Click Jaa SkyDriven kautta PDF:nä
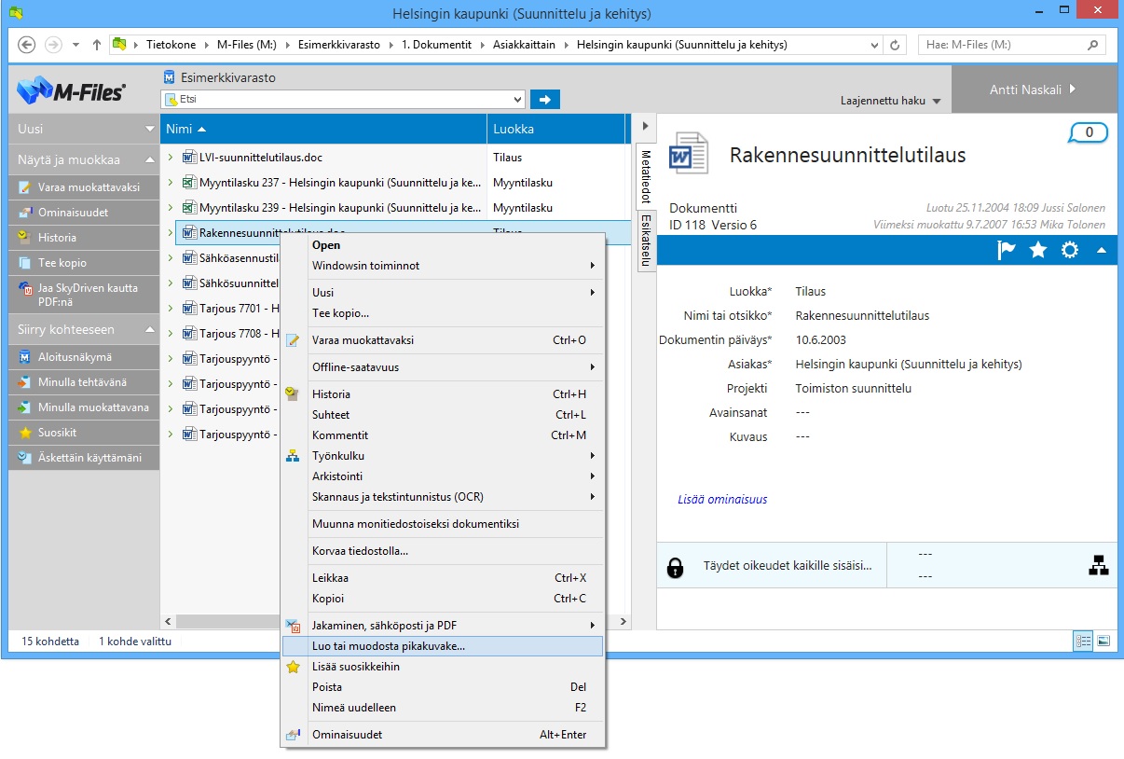Image resolution: width=1124 pixels, height=759 pixels. click(84, 295)
